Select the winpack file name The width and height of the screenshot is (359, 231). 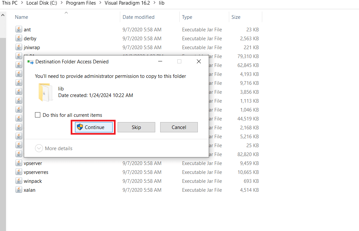coord(33,181)
